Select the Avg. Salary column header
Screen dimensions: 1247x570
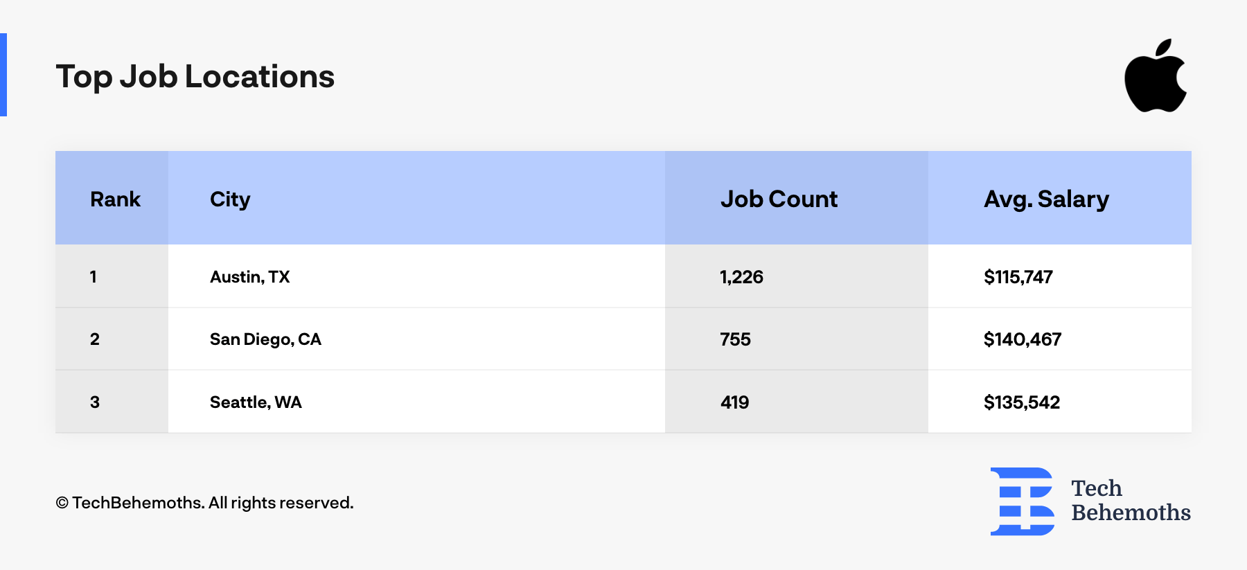tap(1046, 199)
